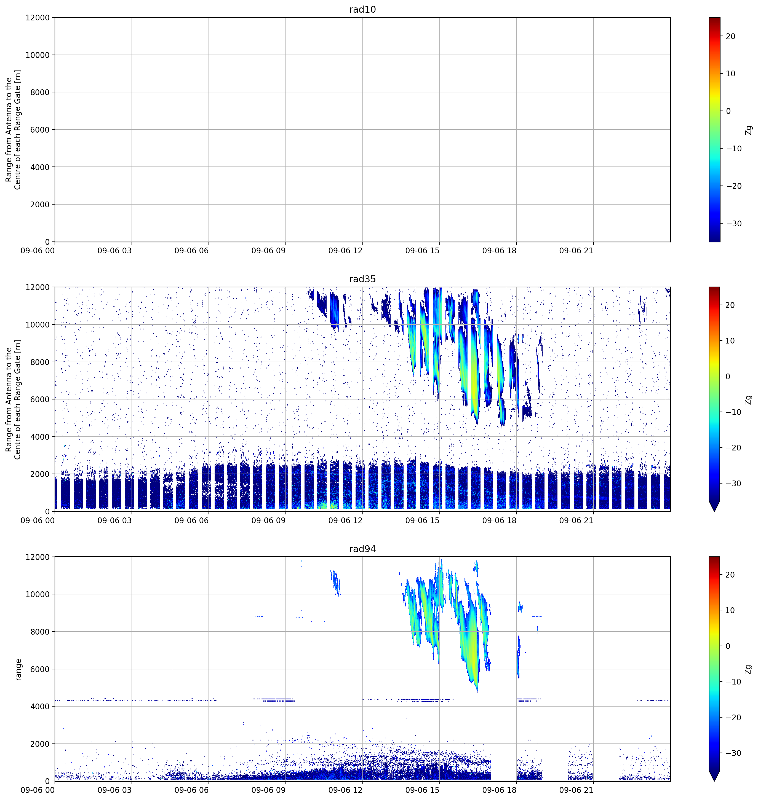Click the lower extend arrow of rad94 colorbar
758x800 pixels.
[714, 776]
